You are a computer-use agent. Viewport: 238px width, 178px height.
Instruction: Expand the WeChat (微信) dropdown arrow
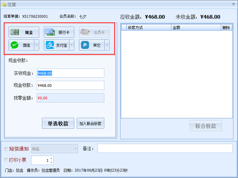tap(36, 45)
